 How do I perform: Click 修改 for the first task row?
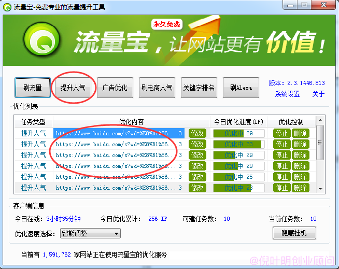pos(197,133)
